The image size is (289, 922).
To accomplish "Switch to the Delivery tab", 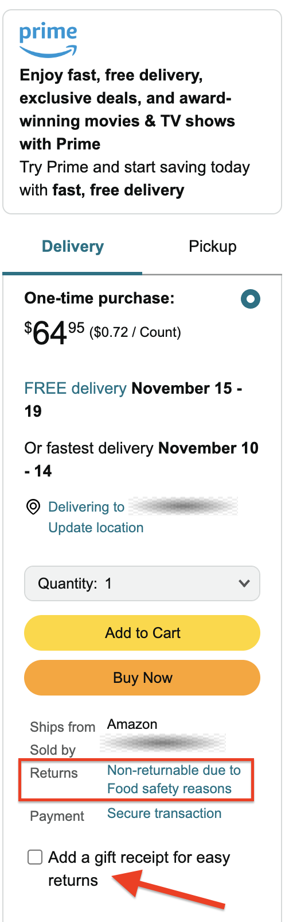I will 73,247.
